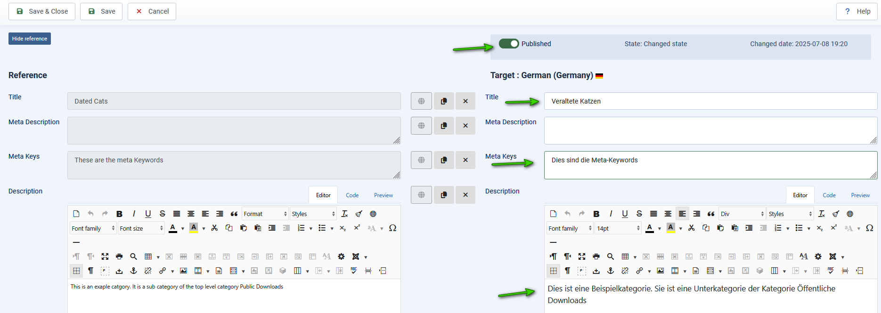Open 14pt font size dropdown in target editor
The height and width of the screenshot is (313, 881).
coord(618,228)
